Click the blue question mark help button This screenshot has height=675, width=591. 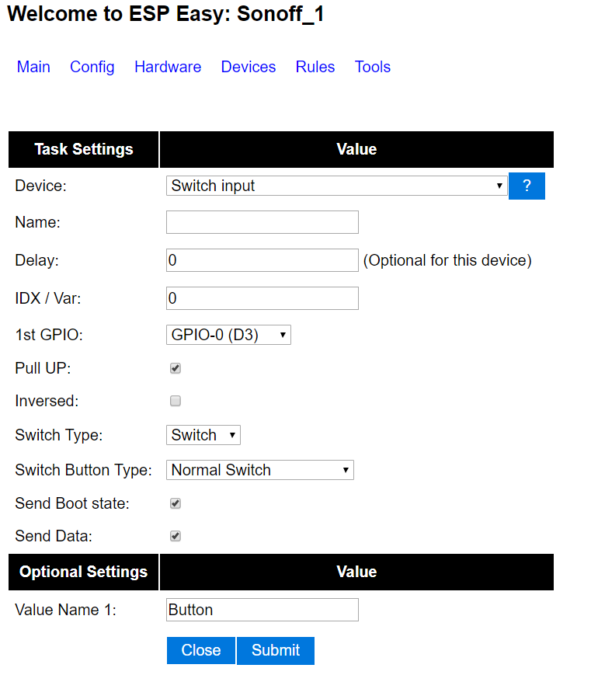(527, 186)
